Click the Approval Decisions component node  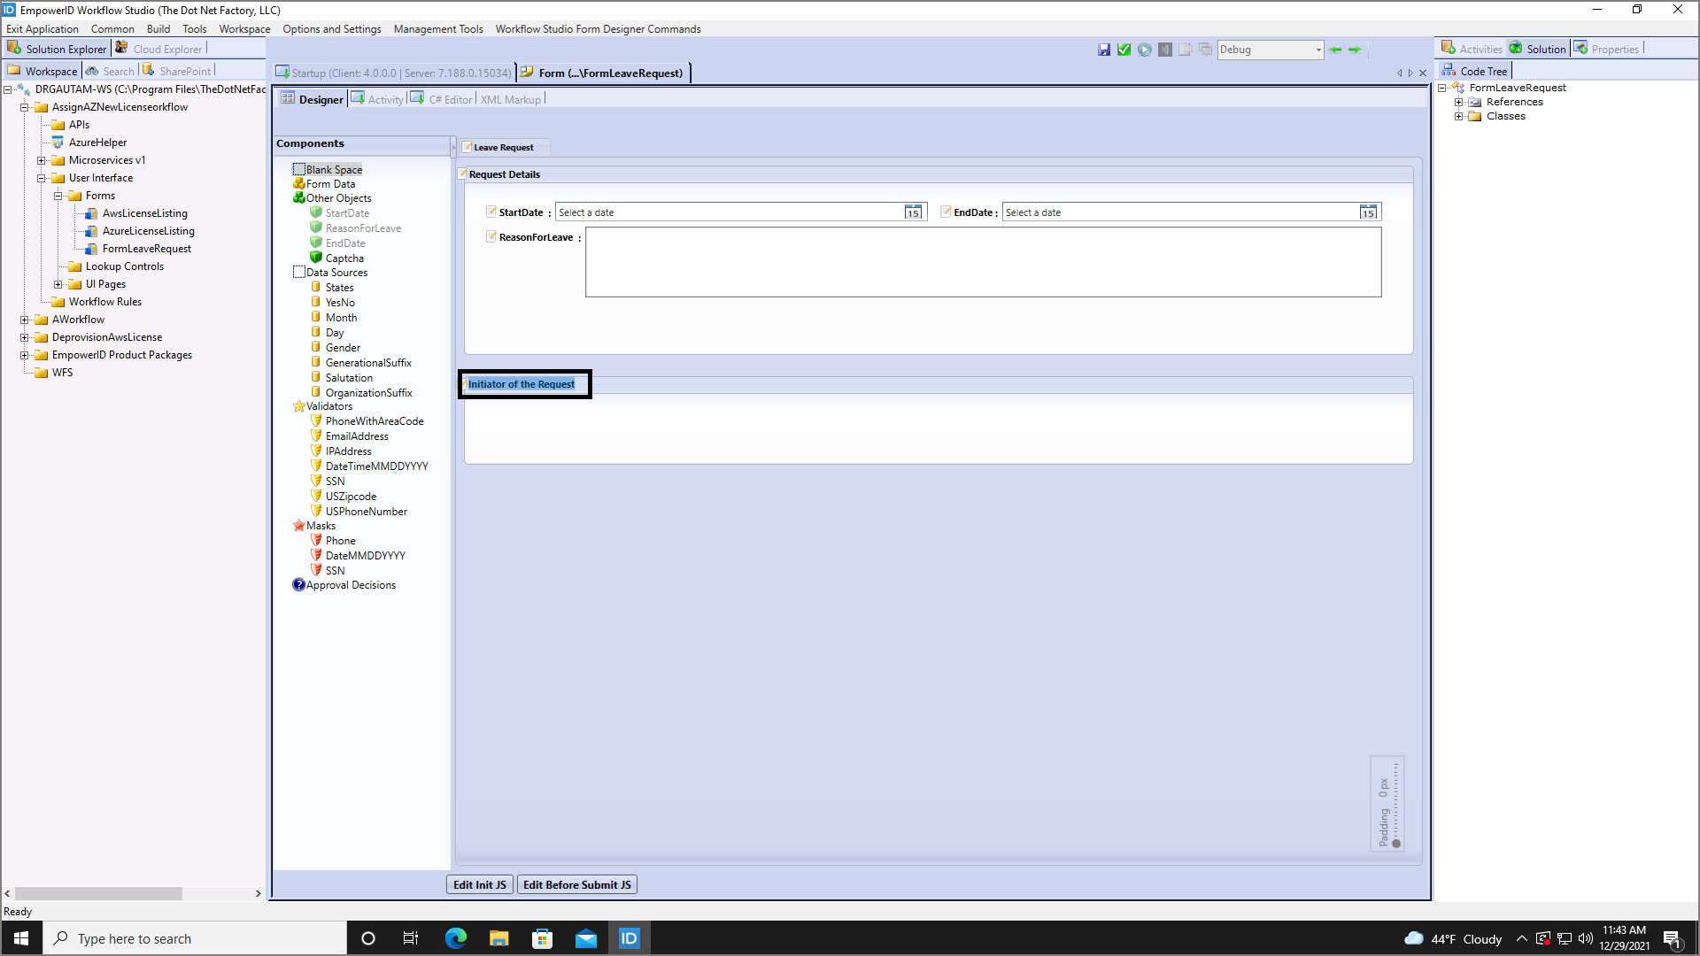coord(351,585)
